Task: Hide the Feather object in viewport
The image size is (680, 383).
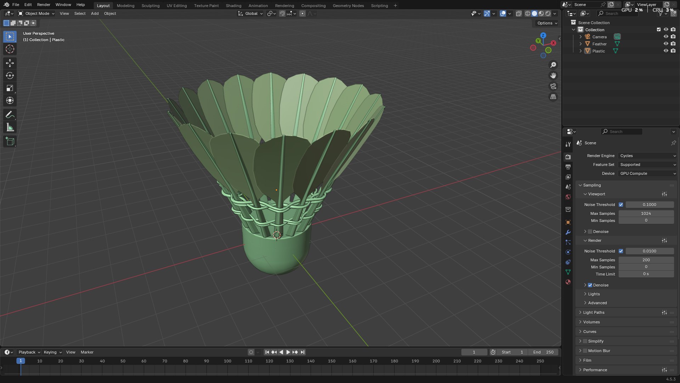Action: tap(666, 44)
